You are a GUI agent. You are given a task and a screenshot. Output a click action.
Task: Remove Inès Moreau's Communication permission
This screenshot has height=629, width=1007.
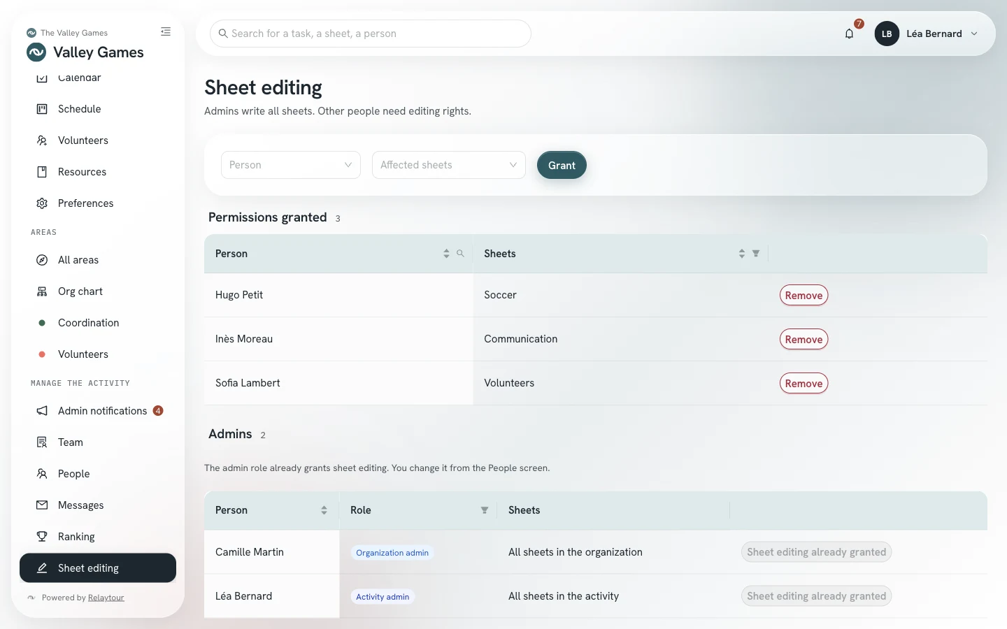(804, 340)
